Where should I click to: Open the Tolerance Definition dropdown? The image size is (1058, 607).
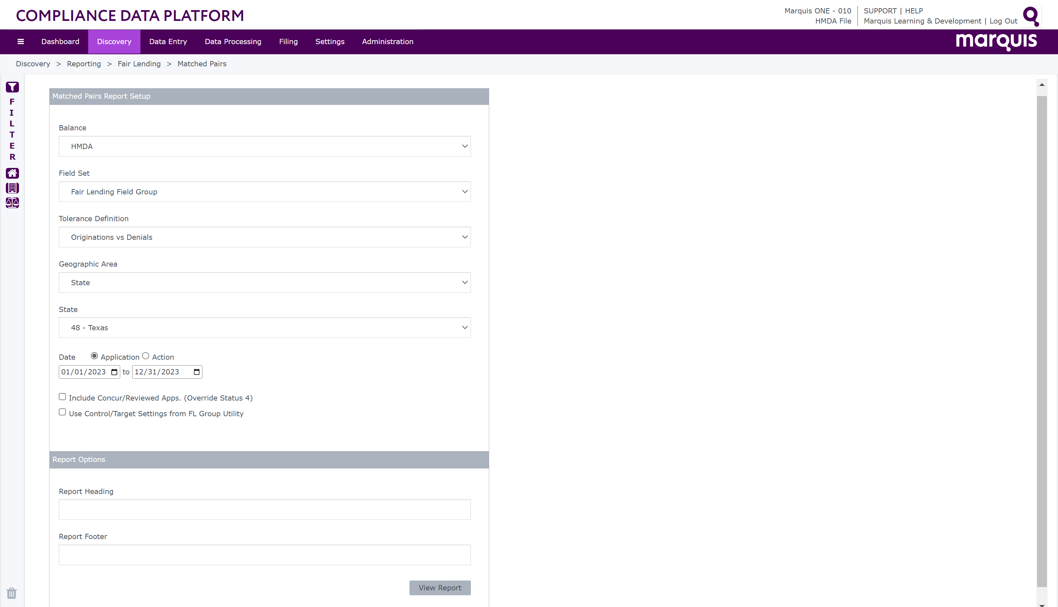pyautogui.click(x=264, y=237)
